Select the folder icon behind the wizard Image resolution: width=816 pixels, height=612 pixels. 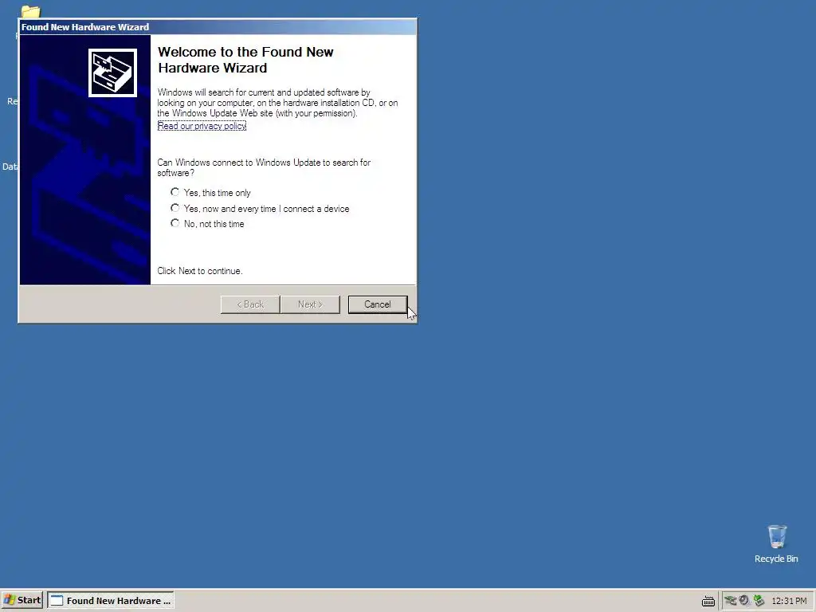click(31, 11)
